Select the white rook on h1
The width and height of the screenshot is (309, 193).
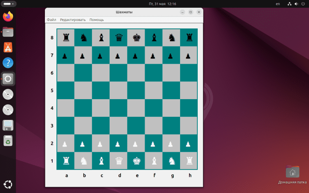coord(190,161)
